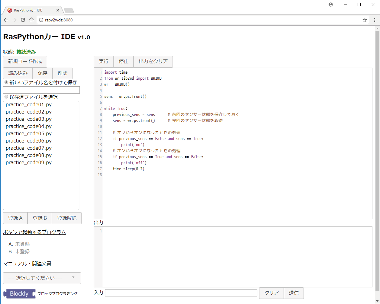Click 'B. 未登録' program entry
Image resolution: width=380 pixels, height=304 pixels.
pos(19,251)
